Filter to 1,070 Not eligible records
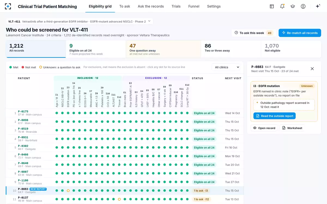This screenshot has width=327, height=204. point(291,49)
